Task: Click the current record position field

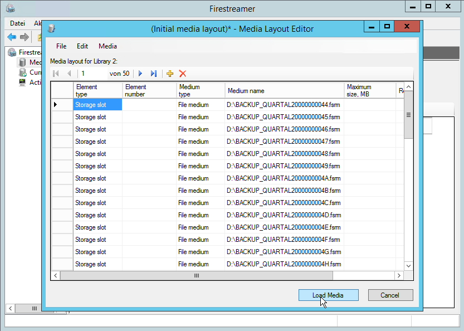Action: (x=92, y=74)
